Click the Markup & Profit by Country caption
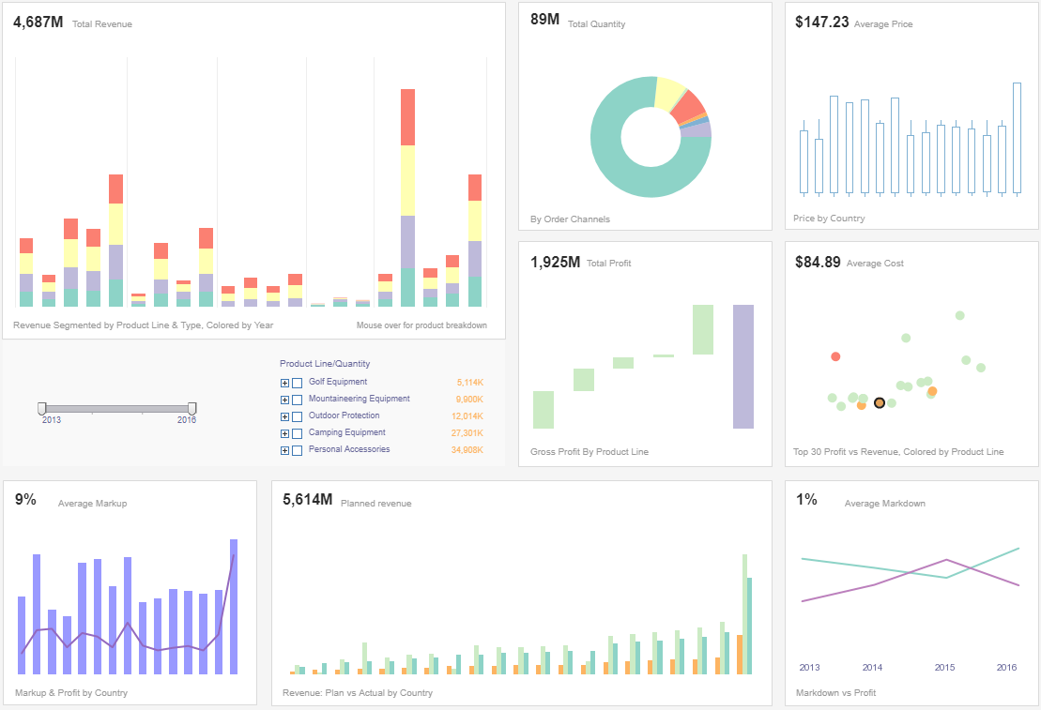Image resolution: width=1041 pixels, height=710 pixels. 71,693
